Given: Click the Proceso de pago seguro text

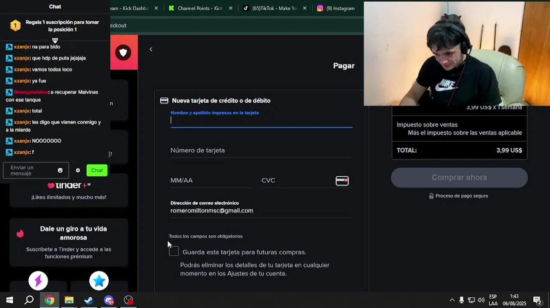Looking at the screenshot, I should coord(462,196).
